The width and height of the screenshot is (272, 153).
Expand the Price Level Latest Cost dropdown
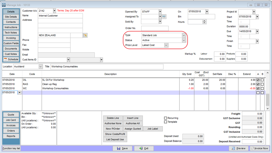(x=166, y=45)
